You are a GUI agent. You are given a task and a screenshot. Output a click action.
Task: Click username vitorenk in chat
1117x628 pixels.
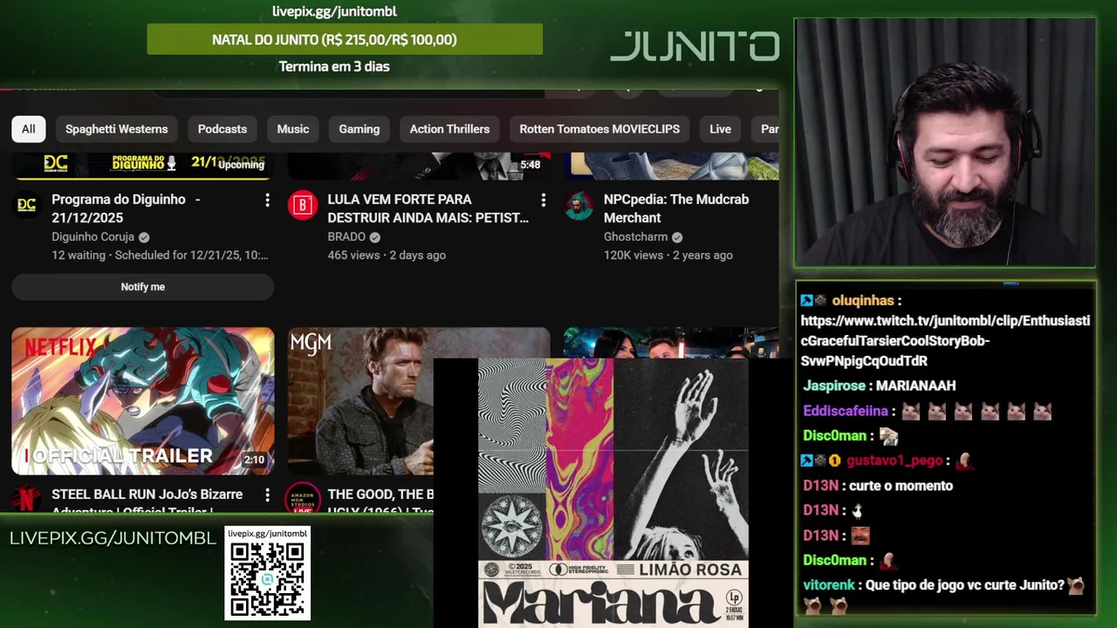[x=828, y=585]
